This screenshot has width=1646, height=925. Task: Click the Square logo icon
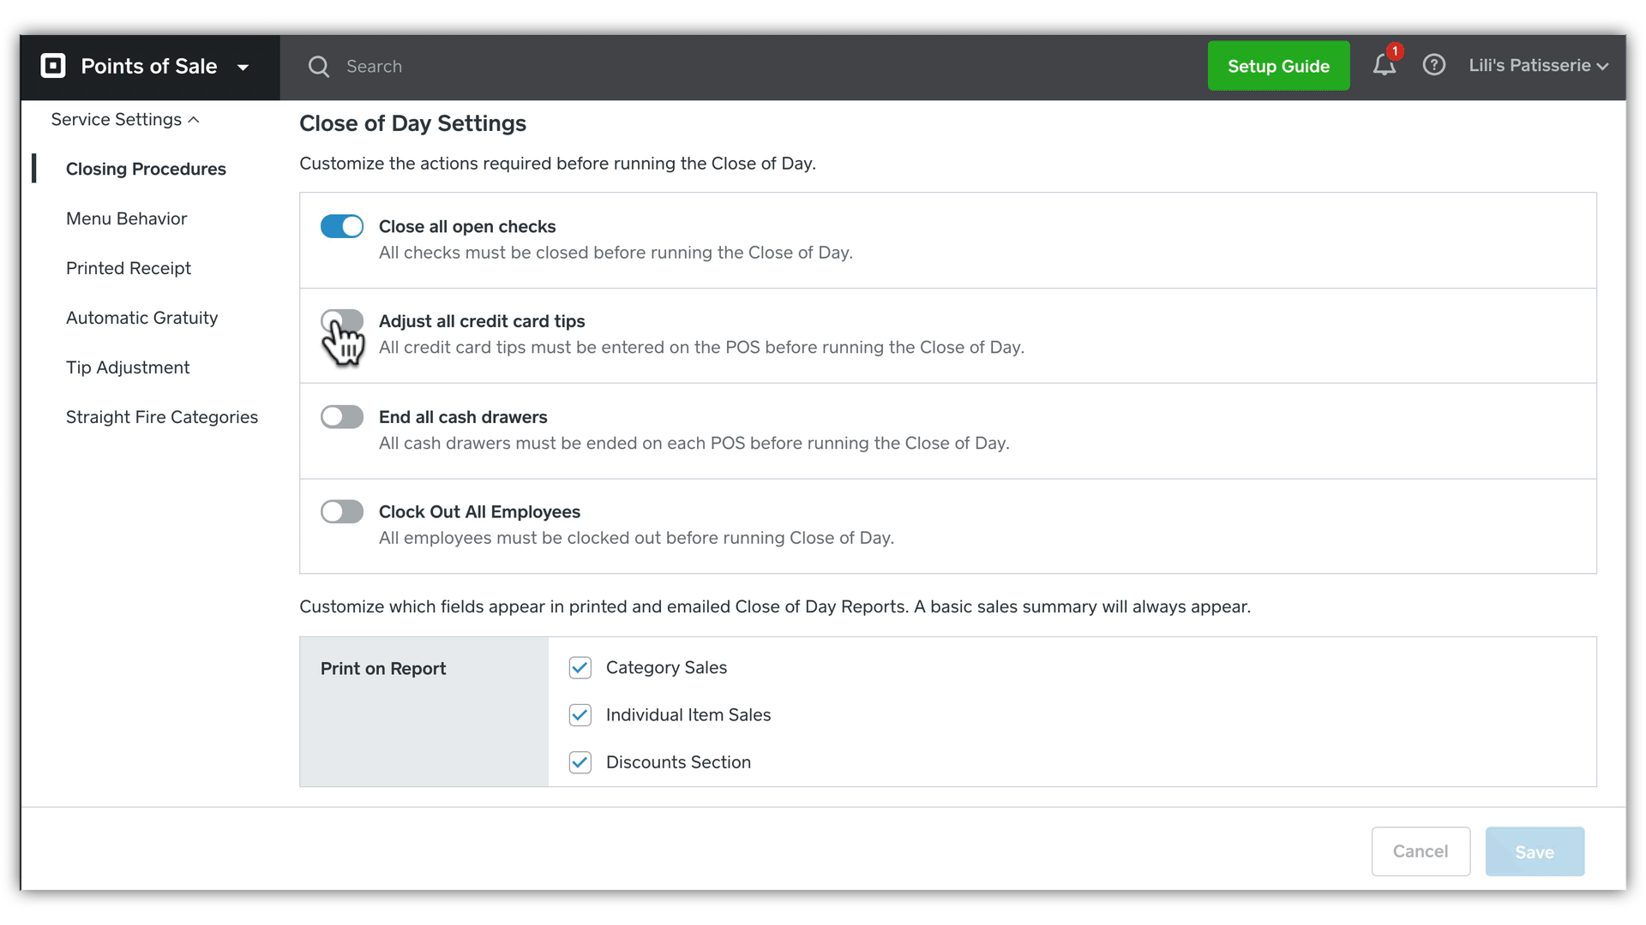pyautogui.click(x=53, y=66)
